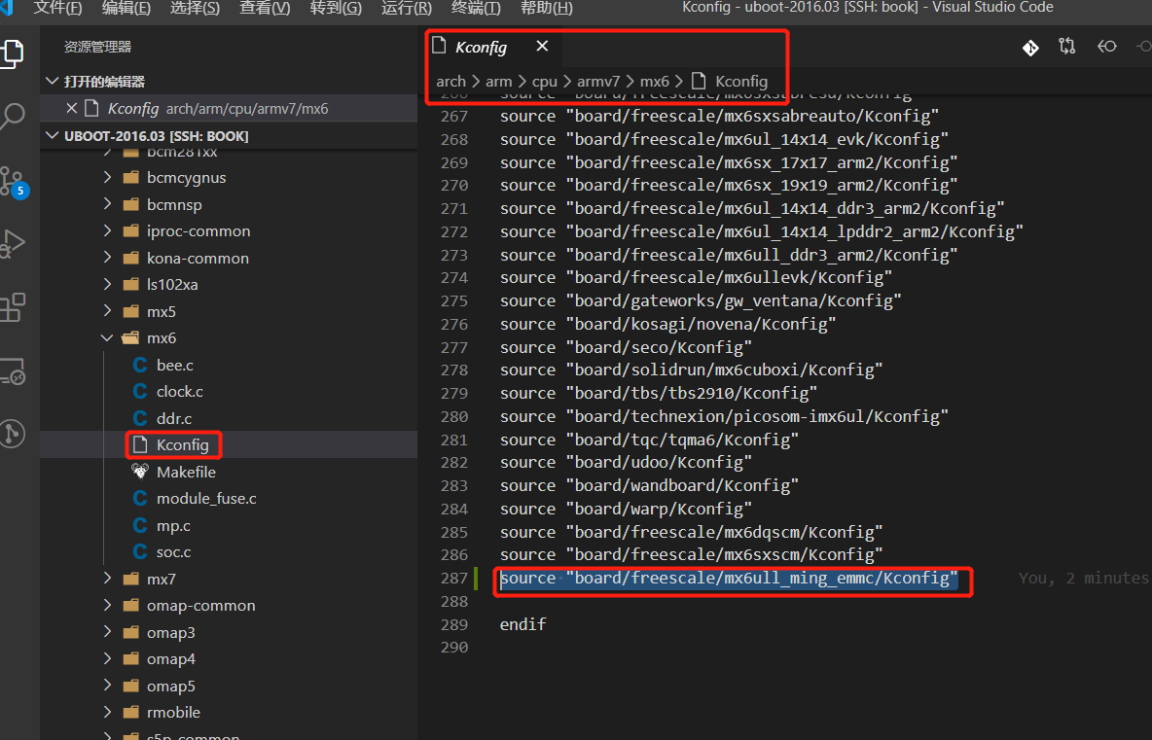Click the arm breadcrumb segment
Viewport: 1152px width, 740px height.
[498, 82]
